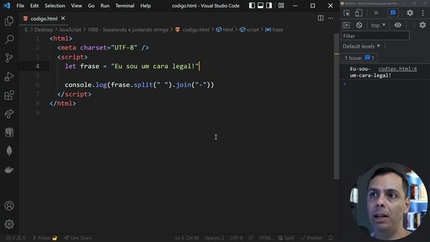This screenshot has width=430, height=242.
Task: Open the View menu
Action: pyautogui.click(x=77, y=6)
